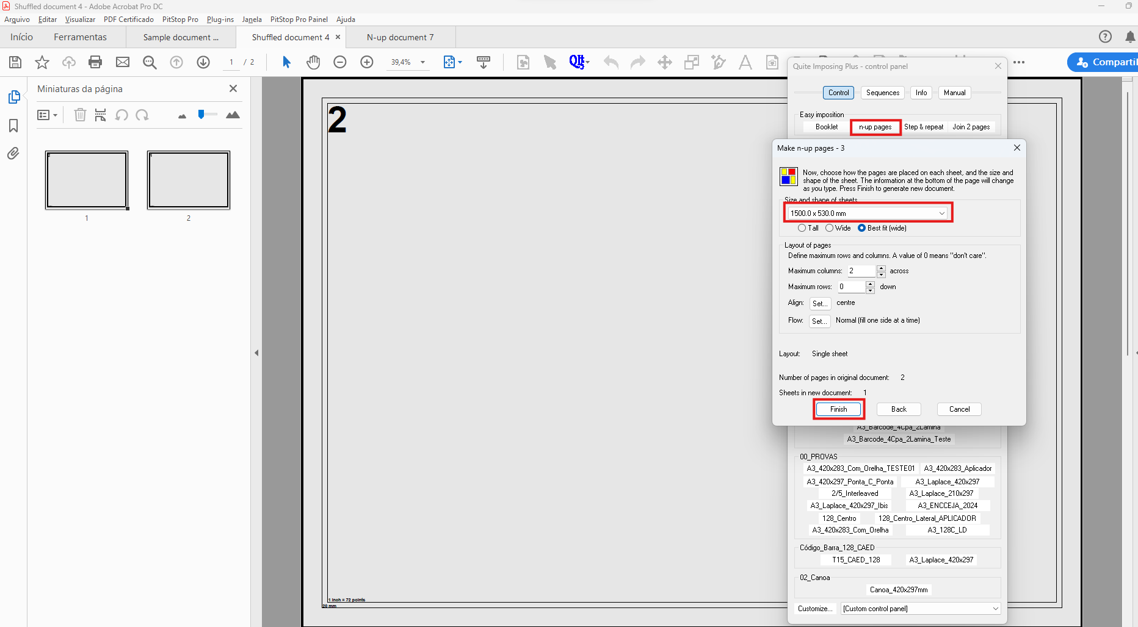Click the cloud upload icon
The width and height of the screenshot is (1138, 627).
click(69, 62)
